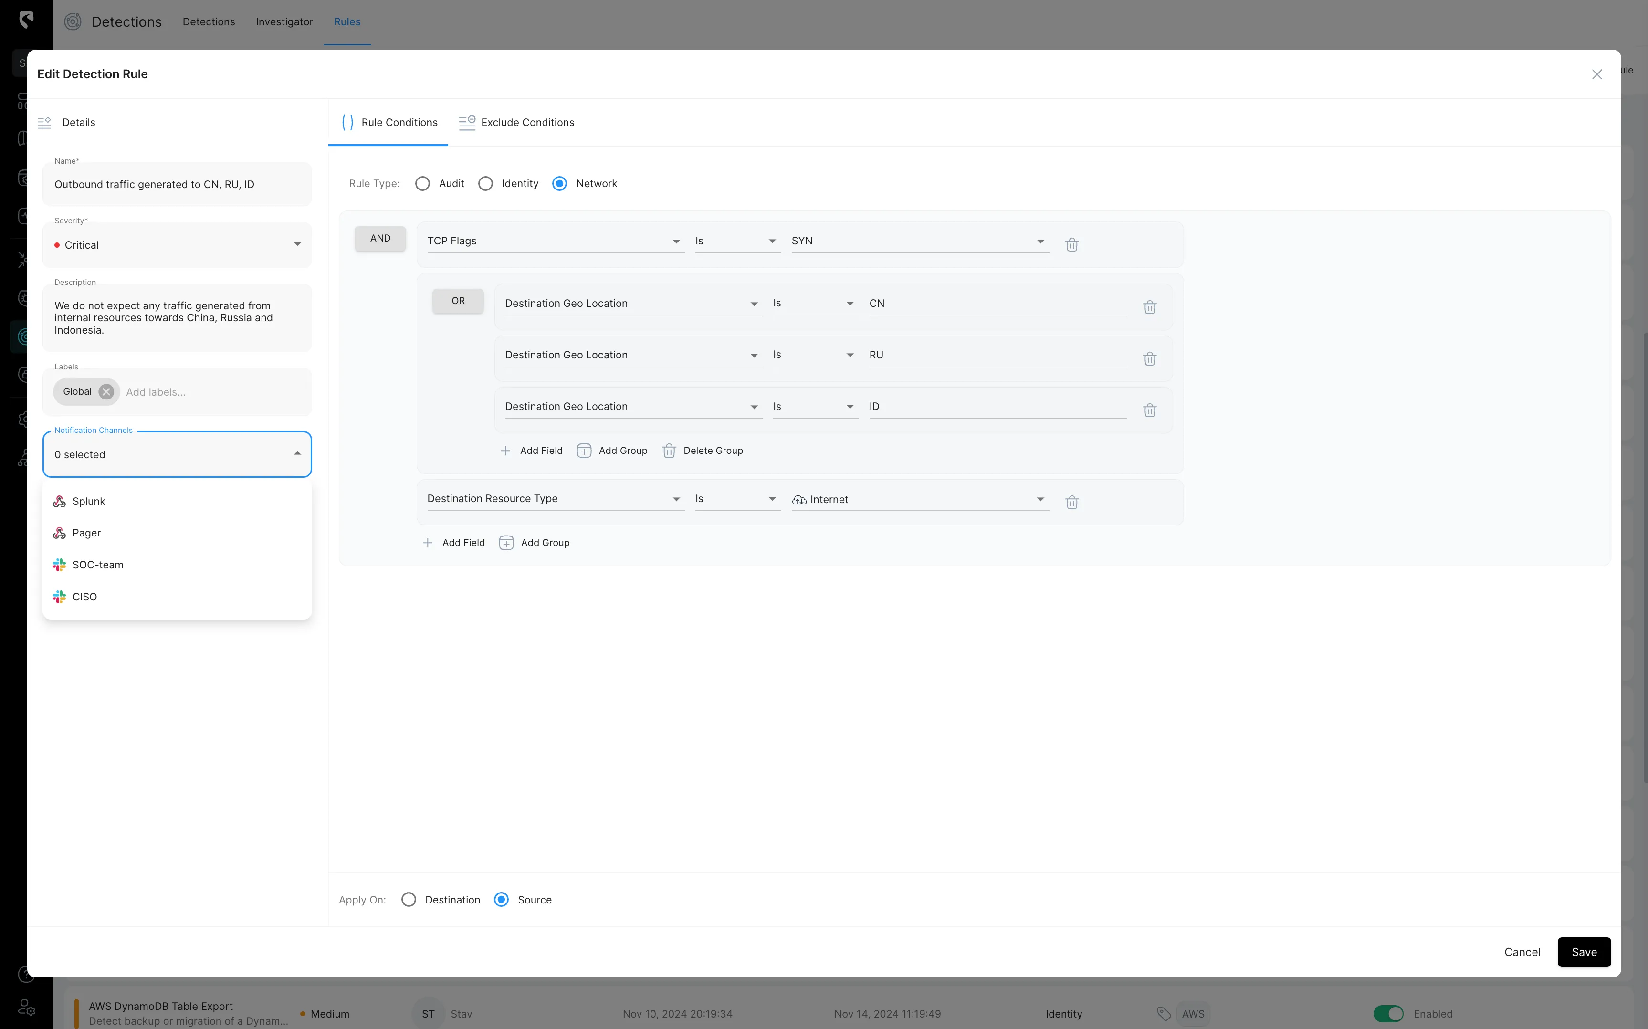Click the CISO Slack icon

pos(59,597)
